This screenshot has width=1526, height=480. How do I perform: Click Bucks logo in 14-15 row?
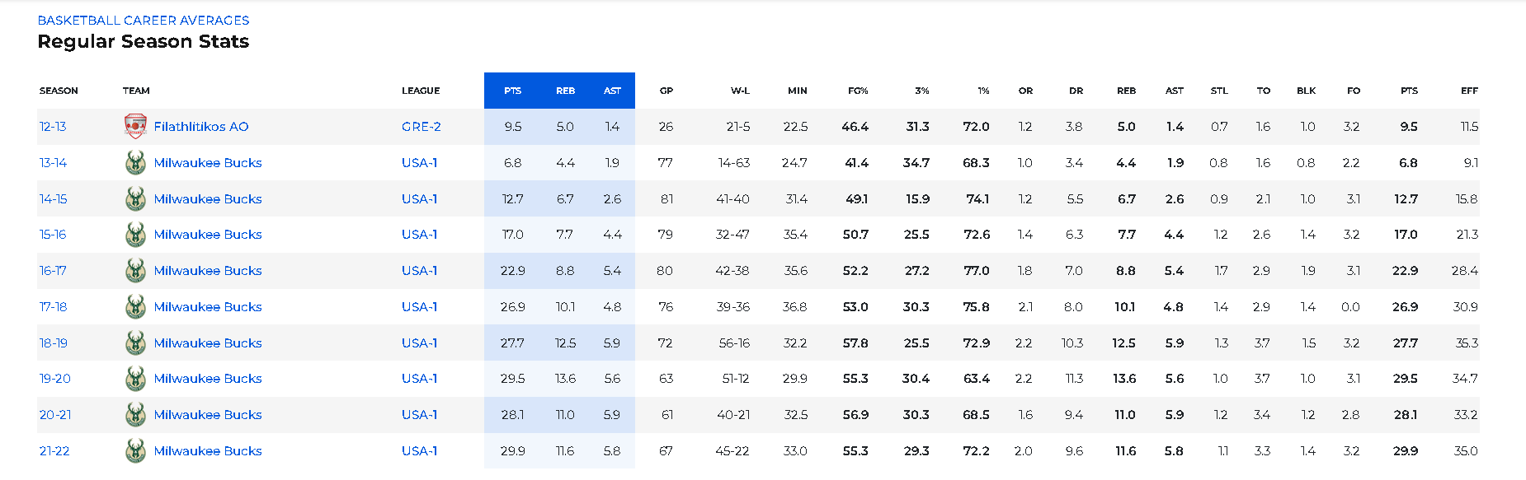pos(135,199)
